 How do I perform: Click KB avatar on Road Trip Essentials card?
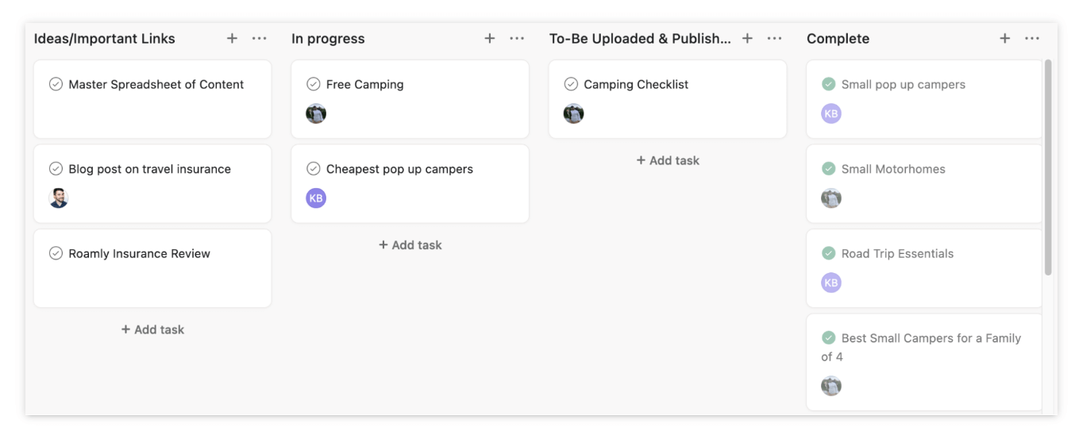[x=830, y=283]
